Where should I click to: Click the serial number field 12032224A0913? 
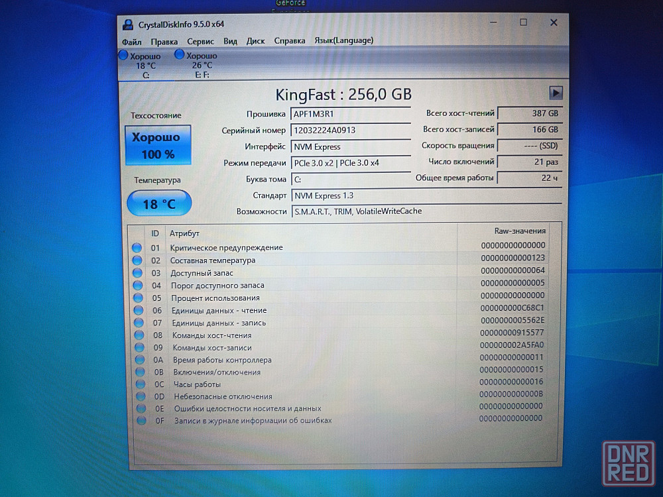[351, 130]
